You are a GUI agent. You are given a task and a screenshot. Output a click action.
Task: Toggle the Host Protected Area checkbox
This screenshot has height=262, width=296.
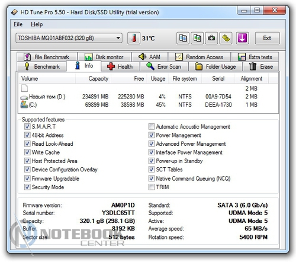27,161
